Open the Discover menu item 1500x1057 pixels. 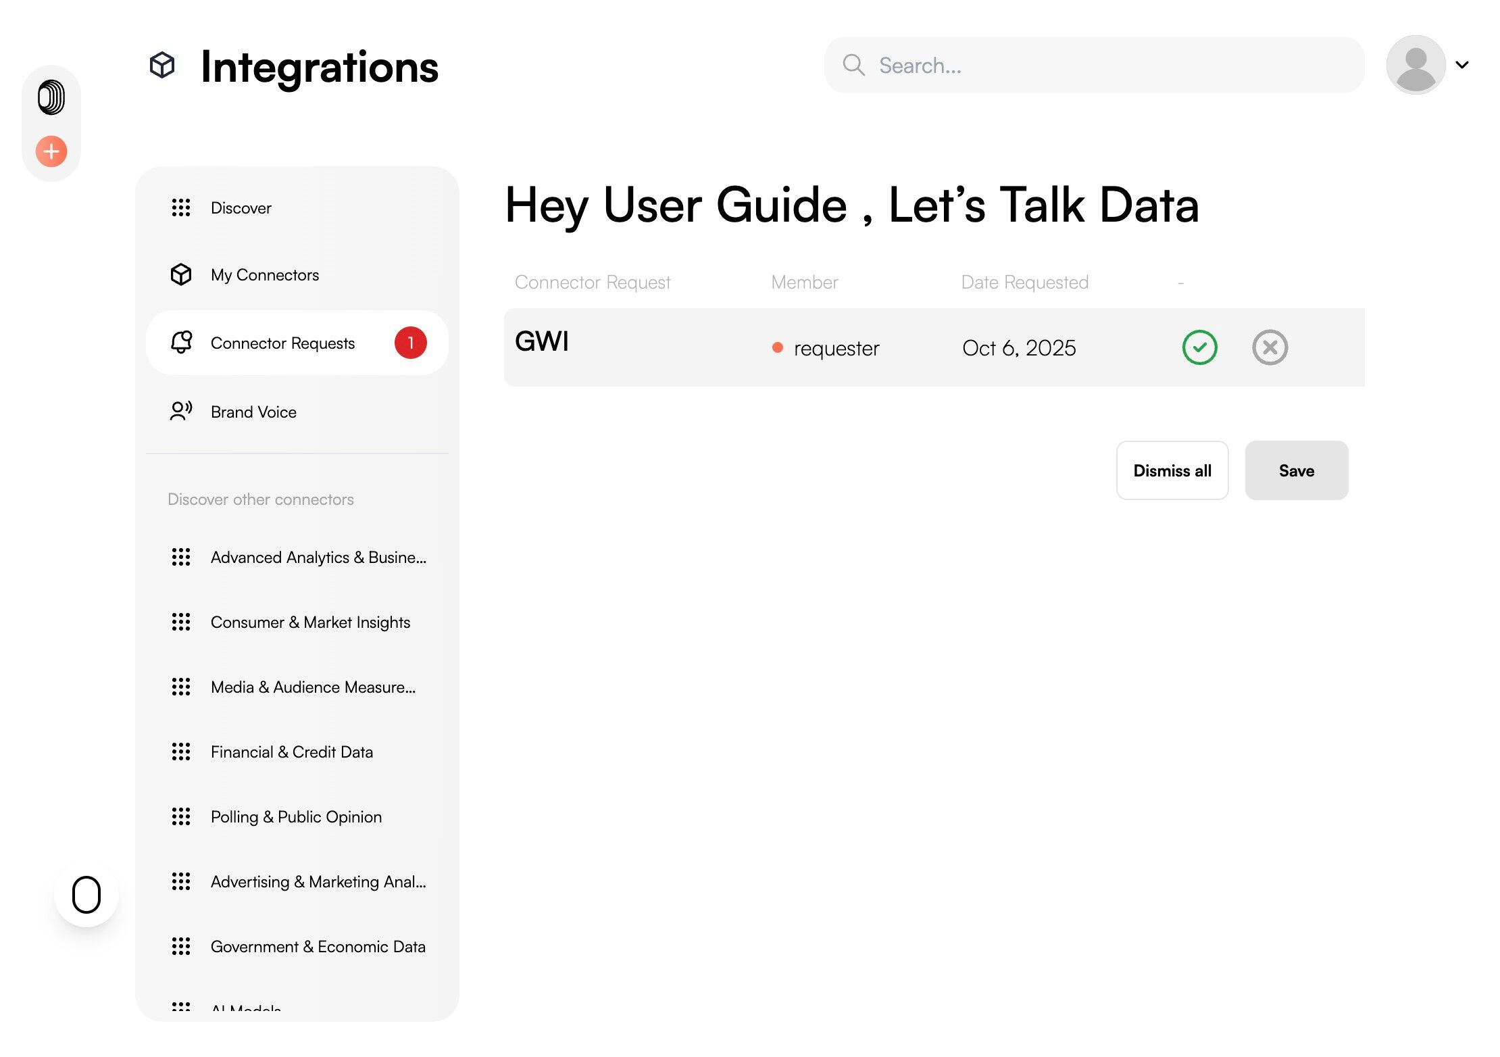(241, 207)
